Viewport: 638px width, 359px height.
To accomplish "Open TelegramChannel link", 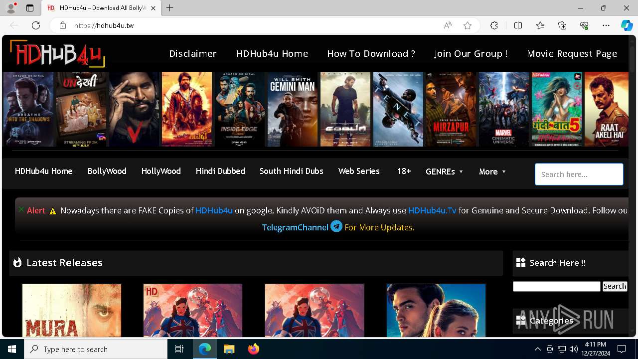I will pos(295,227).
